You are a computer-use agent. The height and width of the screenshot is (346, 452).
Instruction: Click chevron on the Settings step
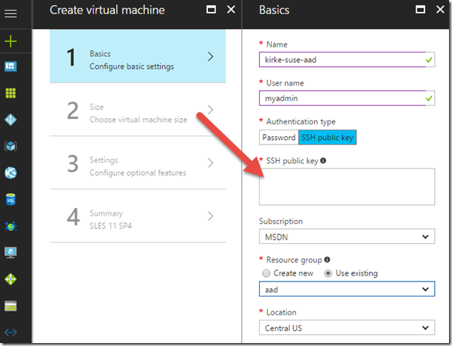[x=211, y=163]
